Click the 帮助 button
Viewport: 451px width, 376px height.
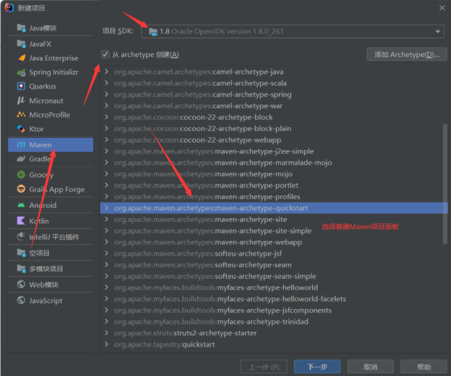pos(424,367)
